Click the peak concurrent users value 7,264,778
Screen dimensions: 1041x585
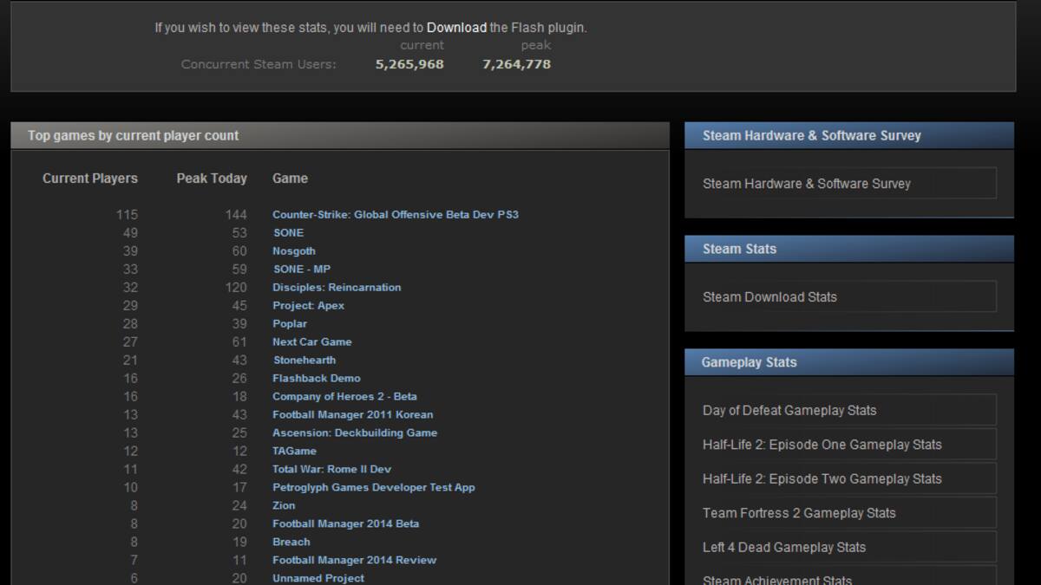(x=516, y=64)
